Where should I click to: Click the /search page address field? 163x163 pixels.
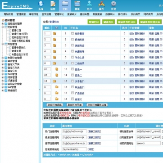tap(149, 143)
